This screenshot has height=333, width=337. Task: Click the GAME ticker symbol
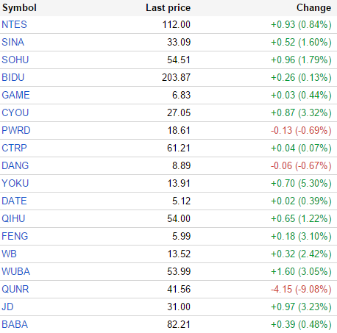pos(15,95)
